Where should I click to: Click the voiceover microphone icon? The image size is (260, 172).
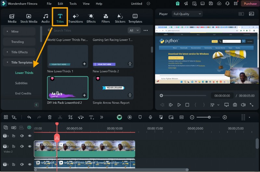[x=150, y=117]
